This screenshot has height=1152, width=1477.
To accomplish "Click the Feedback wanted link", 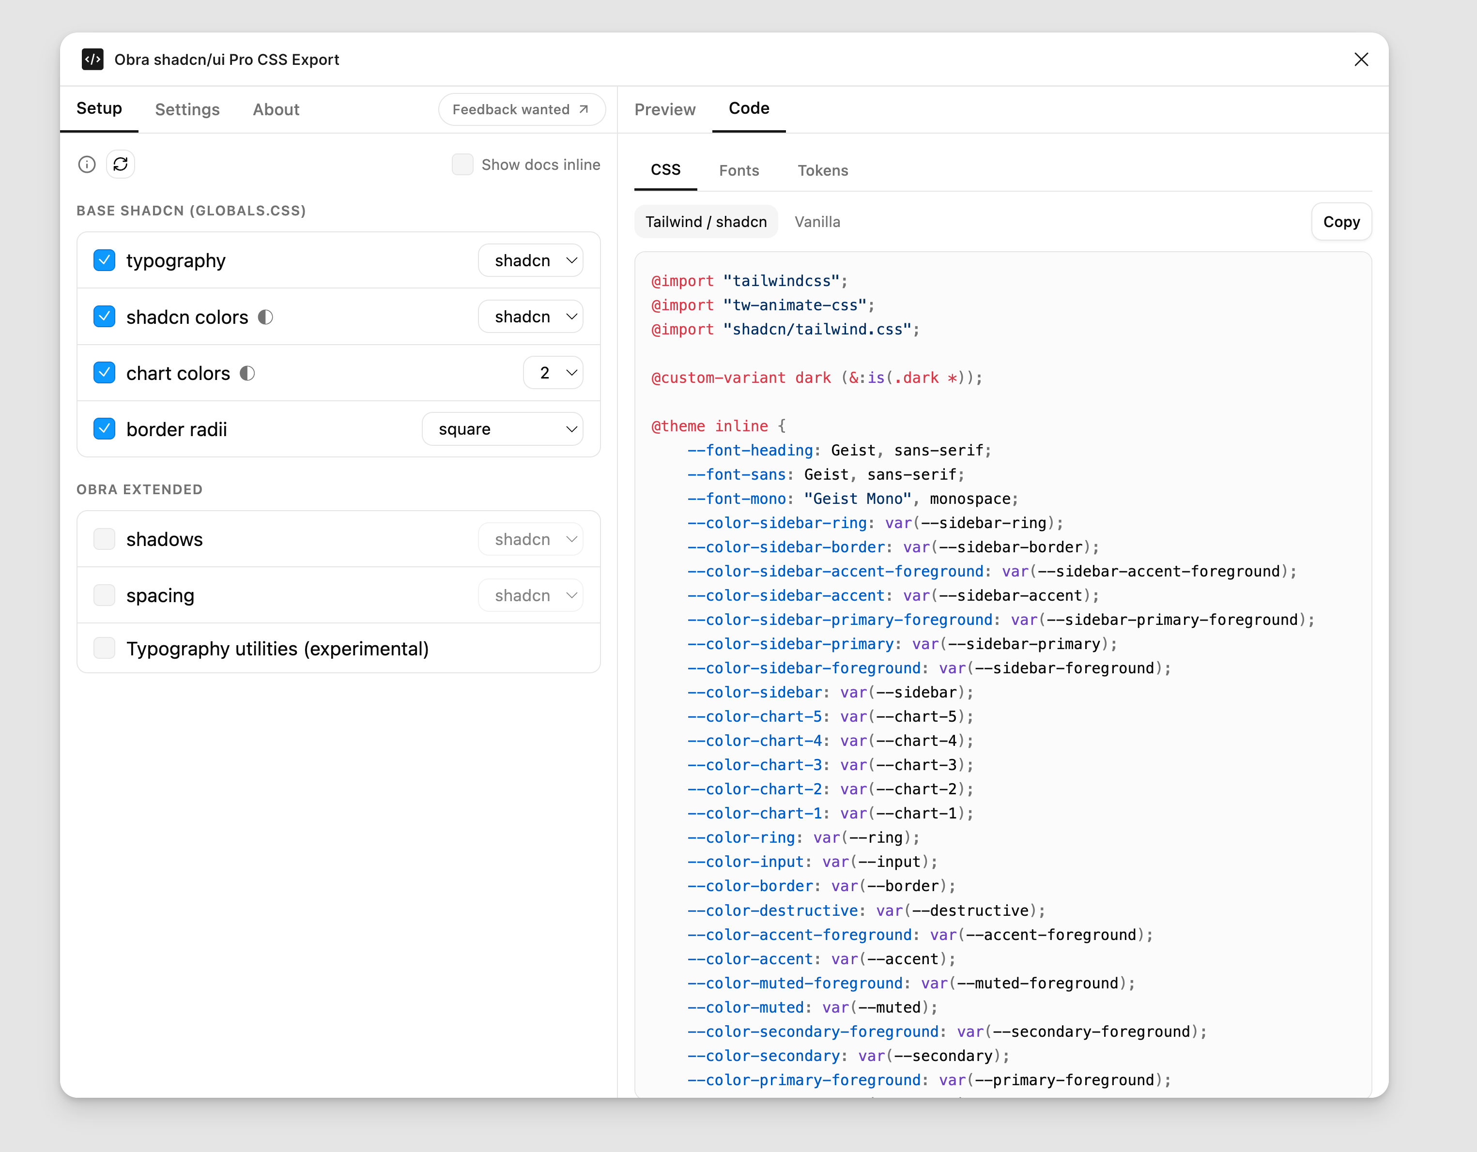I will click(522, 109).
